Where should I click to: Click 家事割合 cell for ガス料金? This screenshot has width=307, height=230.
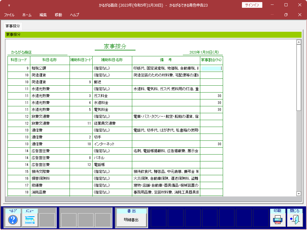point(211,96)
